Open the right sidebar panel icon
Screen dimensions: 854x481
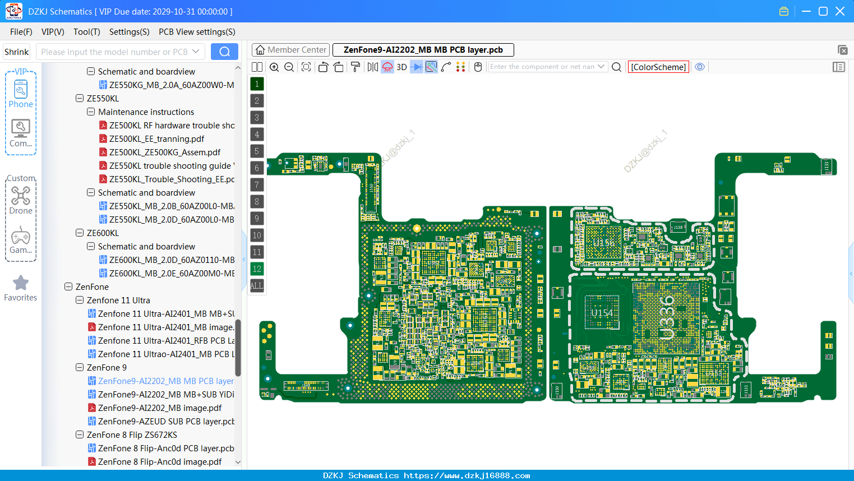(x=839, y=67)
